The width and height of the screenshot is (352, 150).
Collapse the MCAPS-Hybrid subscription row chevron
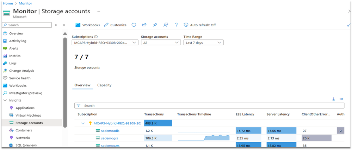click(83, 123)
